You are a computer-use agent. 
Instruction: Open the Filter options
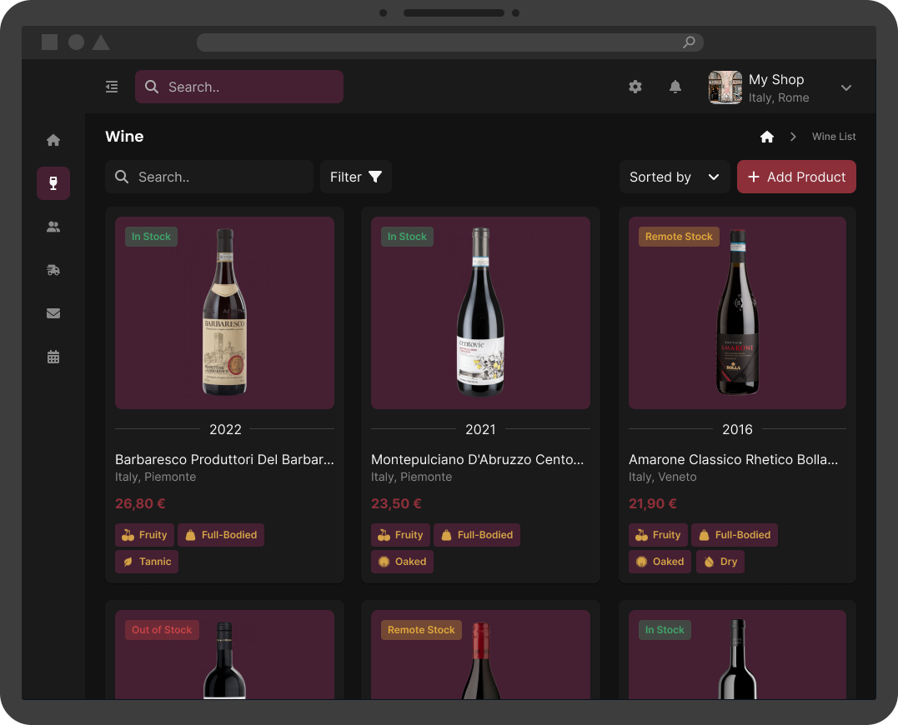tap(356, 177)
